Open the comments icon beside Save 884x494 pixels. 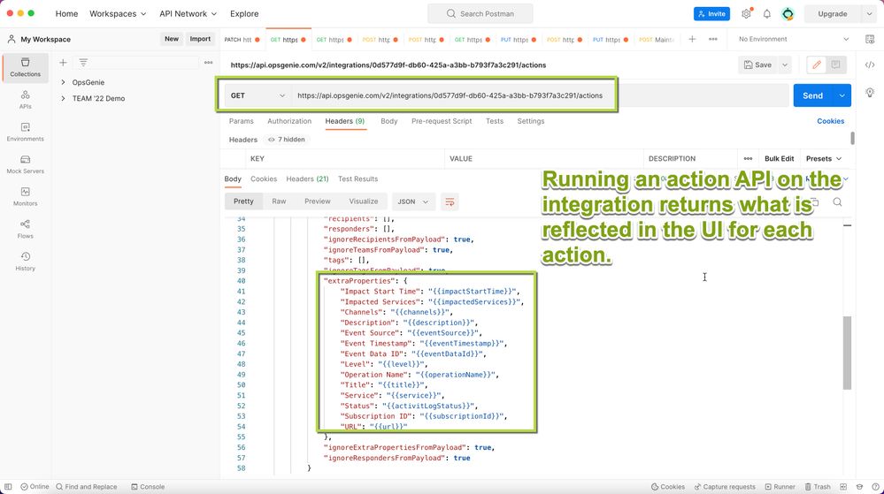pyautogui.click(x=835, y=65)
